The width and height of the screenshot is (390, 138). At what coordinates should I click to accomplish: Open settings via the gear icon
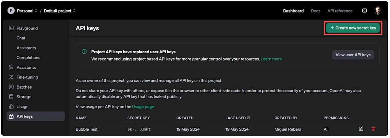pos(364,11)
